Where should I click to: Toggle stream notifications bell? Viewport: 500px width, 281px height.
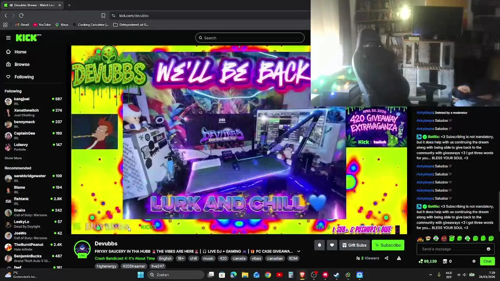point(319,245)
